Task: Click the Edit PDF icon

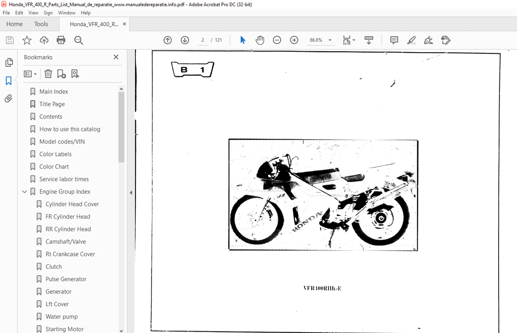Action: 446,40
